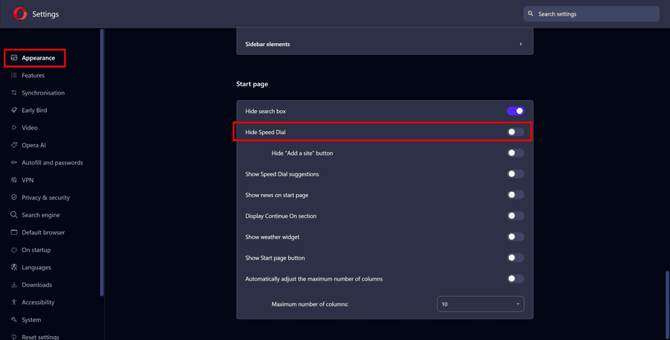Image resolution: width=670 pixels, height=340 pixels.
Task: Click the Reset settings icon
Action: point(14,337)
